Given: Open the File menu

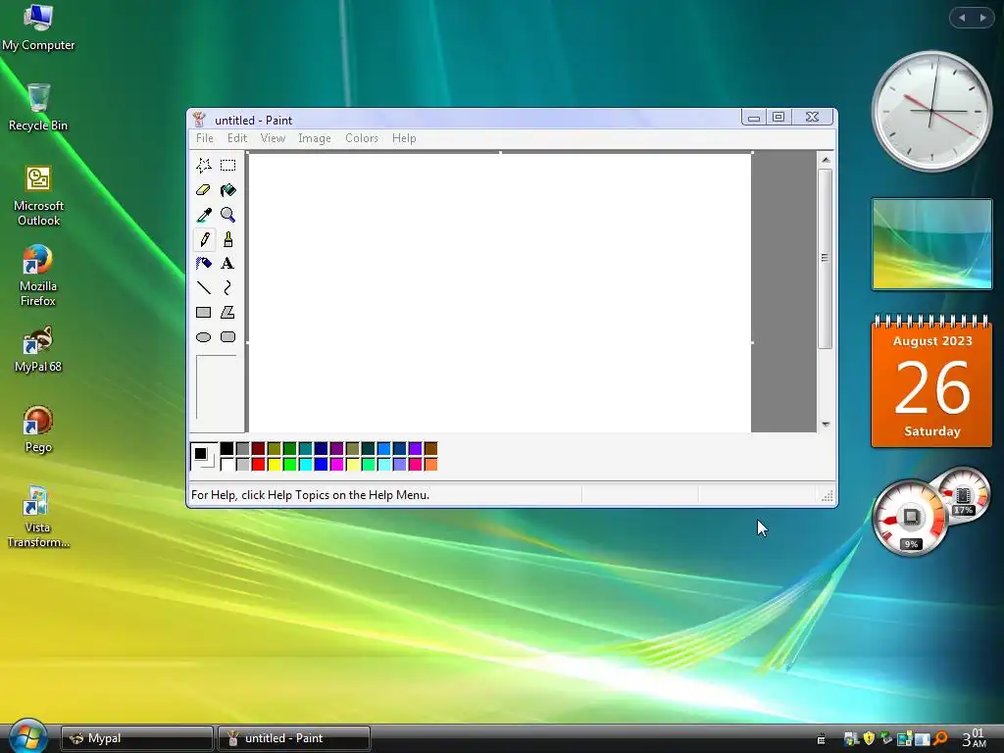Looking at the screenshot, I should (x=205, y=138).
